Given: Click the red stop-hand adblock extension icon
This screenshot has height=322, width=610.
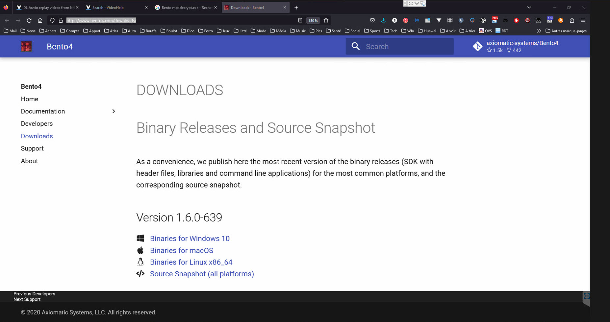Looking at the screenshot, I should pyautogui.click(x=516, y=20).
